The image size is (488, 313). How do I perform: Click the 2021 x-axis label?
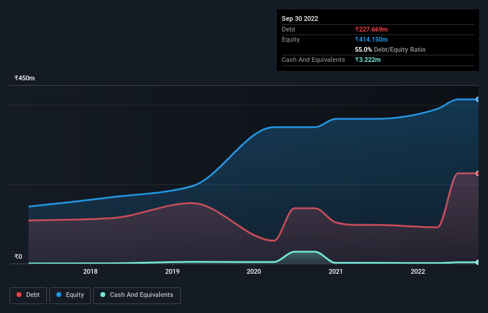pos(336,271)
